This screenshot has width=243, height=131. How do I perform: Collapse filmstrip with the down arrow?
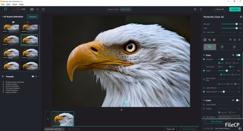point(121,110)
